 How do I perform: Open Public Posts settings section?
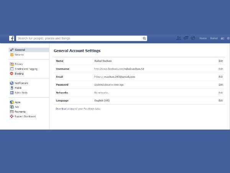click(x=21, y=93)
